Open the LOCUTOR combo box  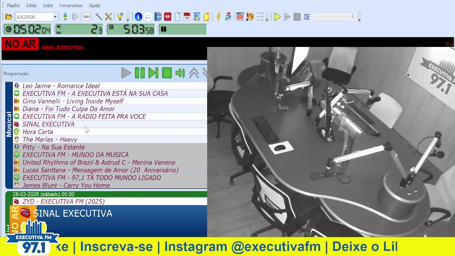(37, 17)
